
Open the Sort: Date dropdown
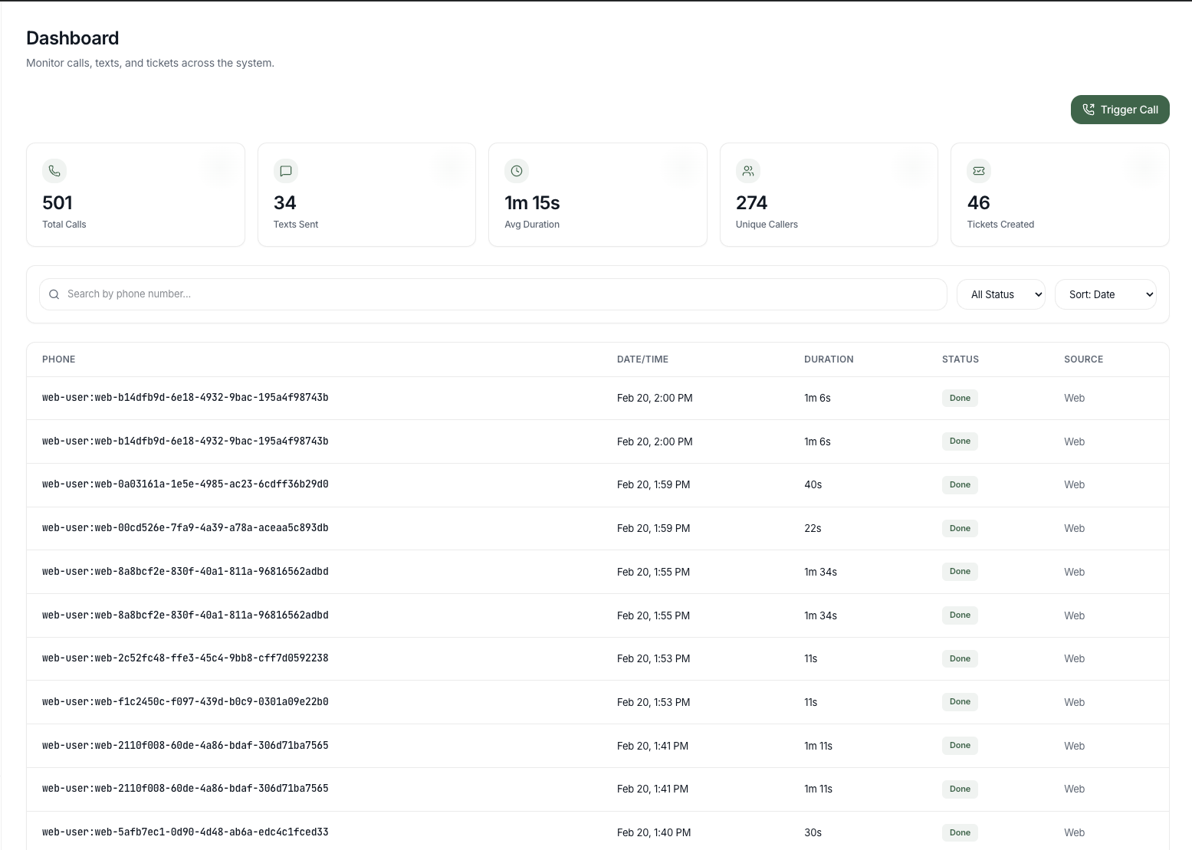1105,294
